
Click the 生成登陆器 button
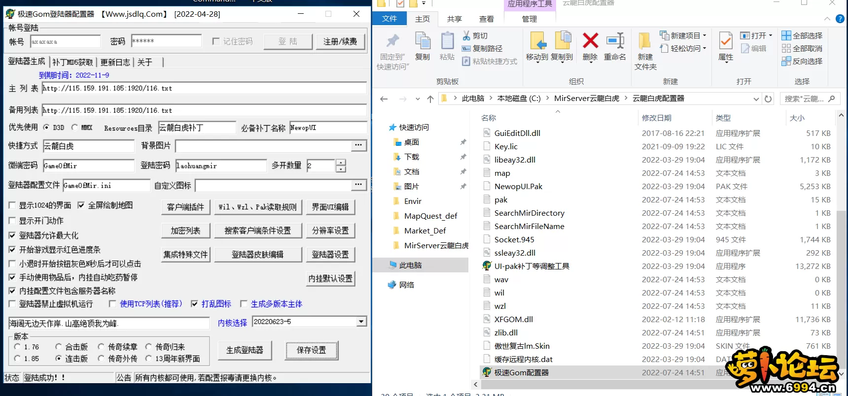pos(245,350)
